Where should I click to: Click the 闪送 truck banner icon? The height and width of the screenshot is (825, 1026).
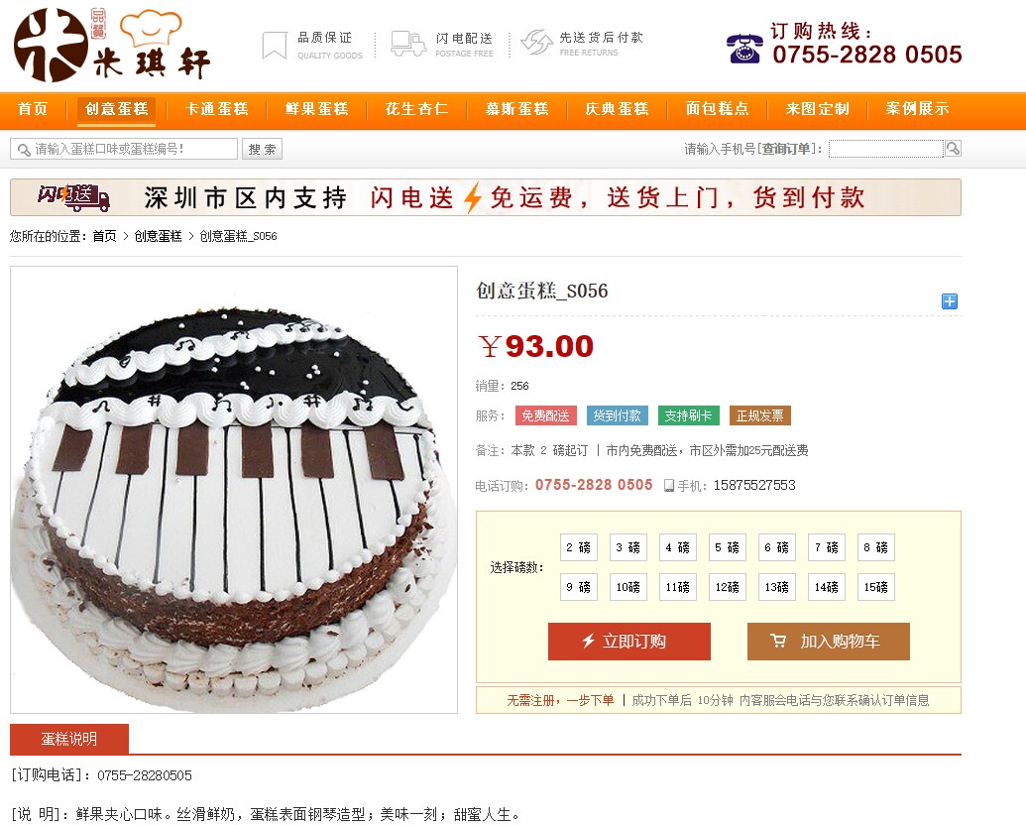pyautogui.click(x=73, y=197)
